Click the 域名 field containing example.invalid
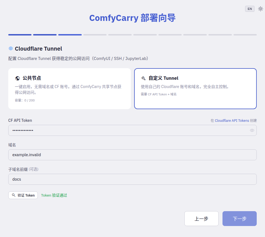Viewport: 265px width, 237px height. pos(132,155)
